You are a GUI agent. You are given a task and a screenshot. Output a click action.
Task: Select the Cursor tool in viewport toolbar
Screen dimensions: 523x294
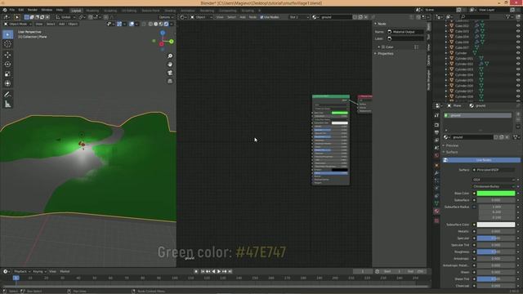pos(7,44)
